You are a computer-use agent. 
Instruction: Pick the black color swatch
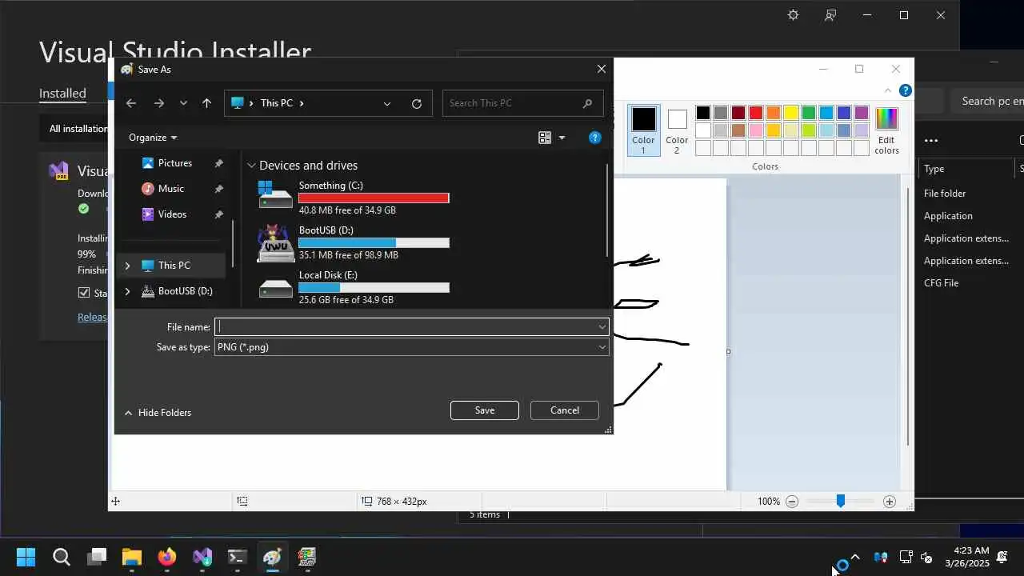pyautogui.click(x=703, y=113)
